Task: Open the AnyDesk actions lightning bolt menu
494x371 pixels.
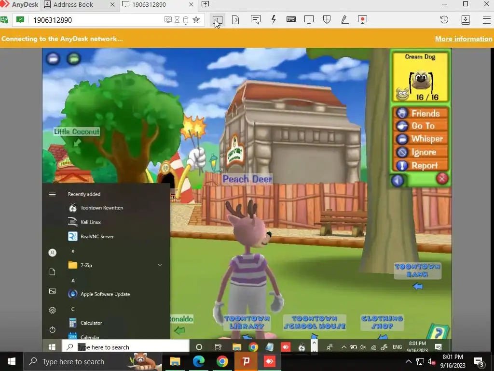Action: coord(274,19)
